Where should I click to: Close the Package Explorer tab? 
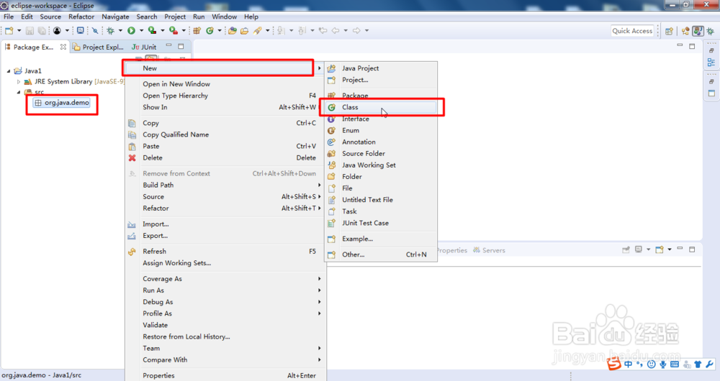63,47
